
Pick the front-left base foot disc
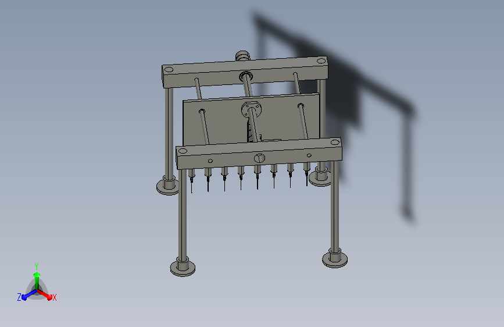[183, 267]
